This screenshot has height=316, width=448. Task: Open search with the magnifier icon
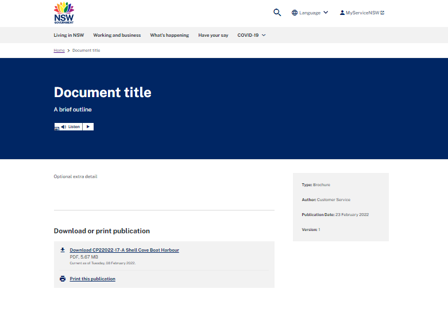(277, 13)
